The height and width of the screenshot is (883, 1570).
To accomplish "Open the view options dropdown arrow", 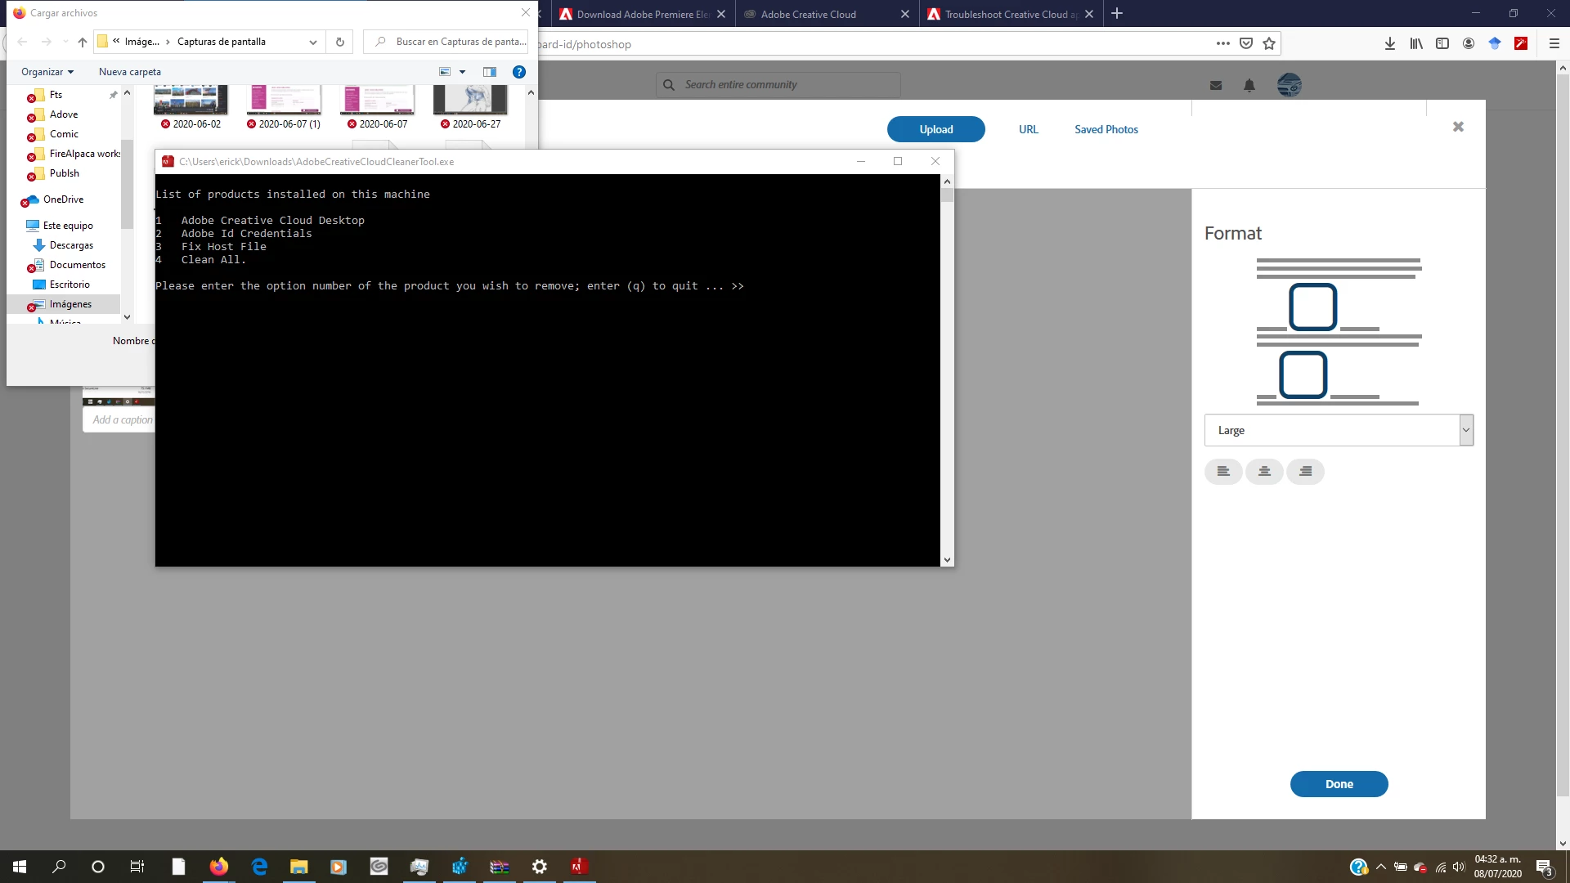I will (x=462, y=72).
